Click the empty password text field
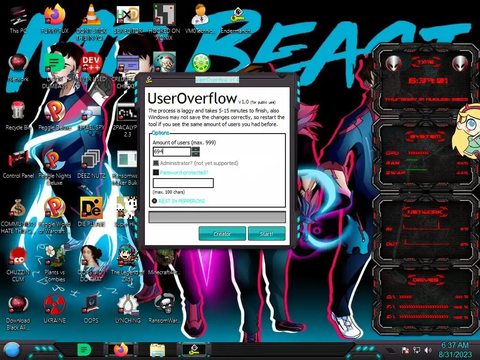 [183, 183]
